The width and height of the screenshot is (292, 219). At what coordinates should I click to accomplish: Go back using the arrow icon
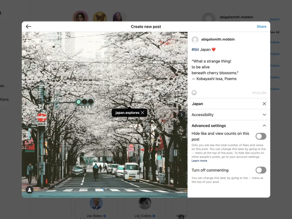[x=28, y=27]
